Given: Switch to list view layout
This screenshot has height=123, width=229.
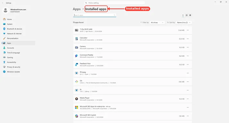Looking at the screenshot, I should tap(183, 15).
